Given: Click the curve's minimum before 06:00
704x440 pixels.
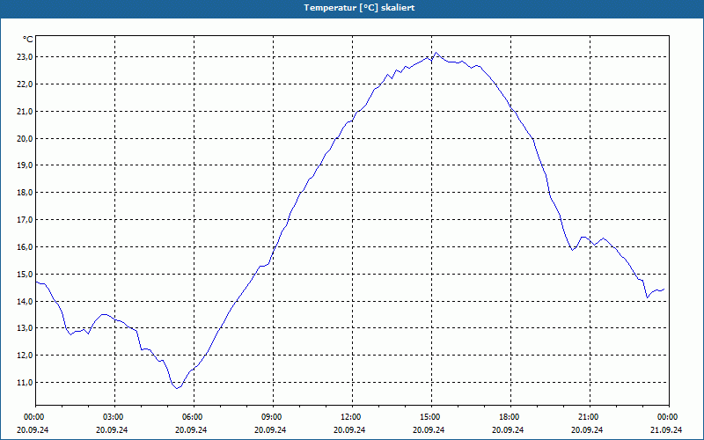Looking at the screenshot, I should click(x=177, y=388).
